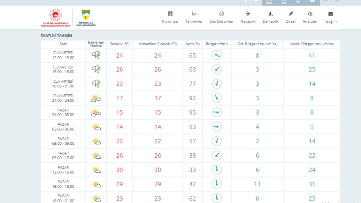Click max wind speed value 9
Screen dimensions: 361x203
pos(312,127)
